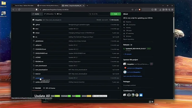Open the first contributor avatar
This screenshot has width=192, height=108.
tap(125, 95)
